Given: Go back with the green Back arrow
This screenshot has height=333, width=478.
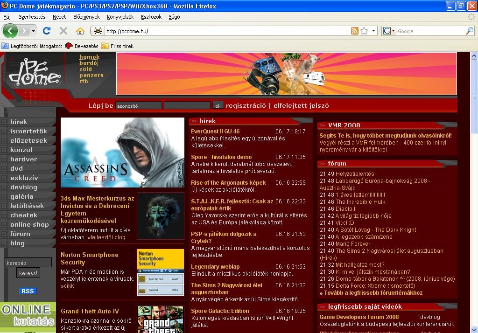Looking at the screenshot, I should 10,31.
